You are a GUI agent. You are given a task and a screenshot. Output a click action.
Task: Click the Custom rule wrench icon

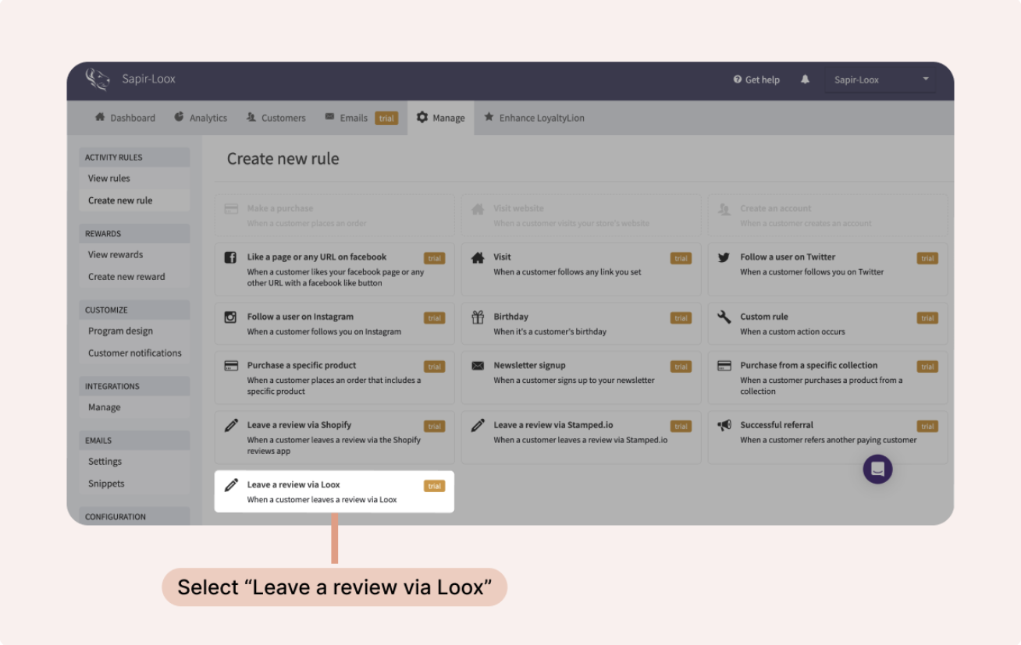[x=724, y=317]
